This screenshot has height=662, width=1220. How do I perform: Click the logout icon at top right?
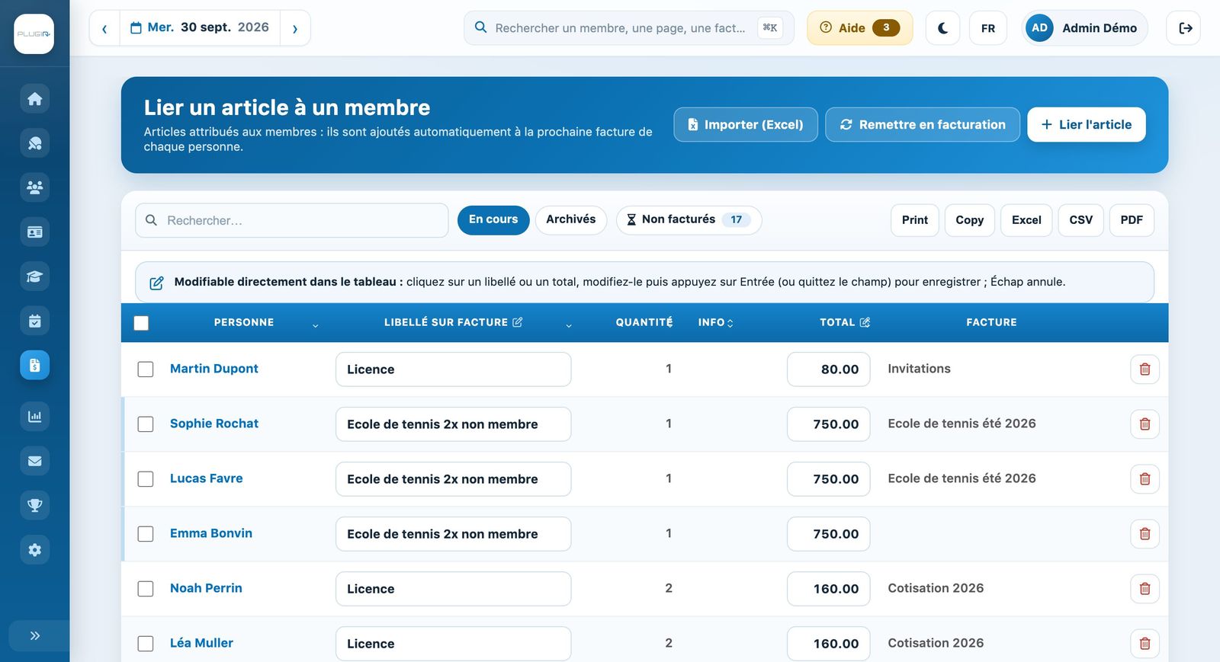(x=1184, y=28)
